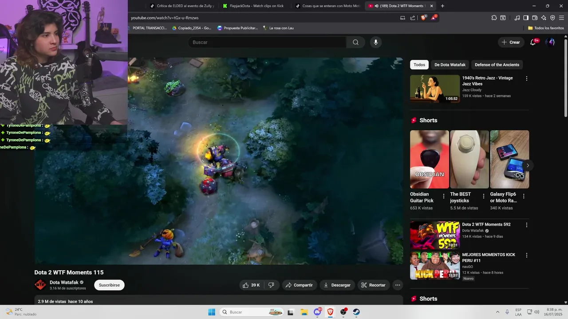Select Defense of the Ancients filter chip
The image size is (568, 319).
pyautogui.click(x=497, y=65)
